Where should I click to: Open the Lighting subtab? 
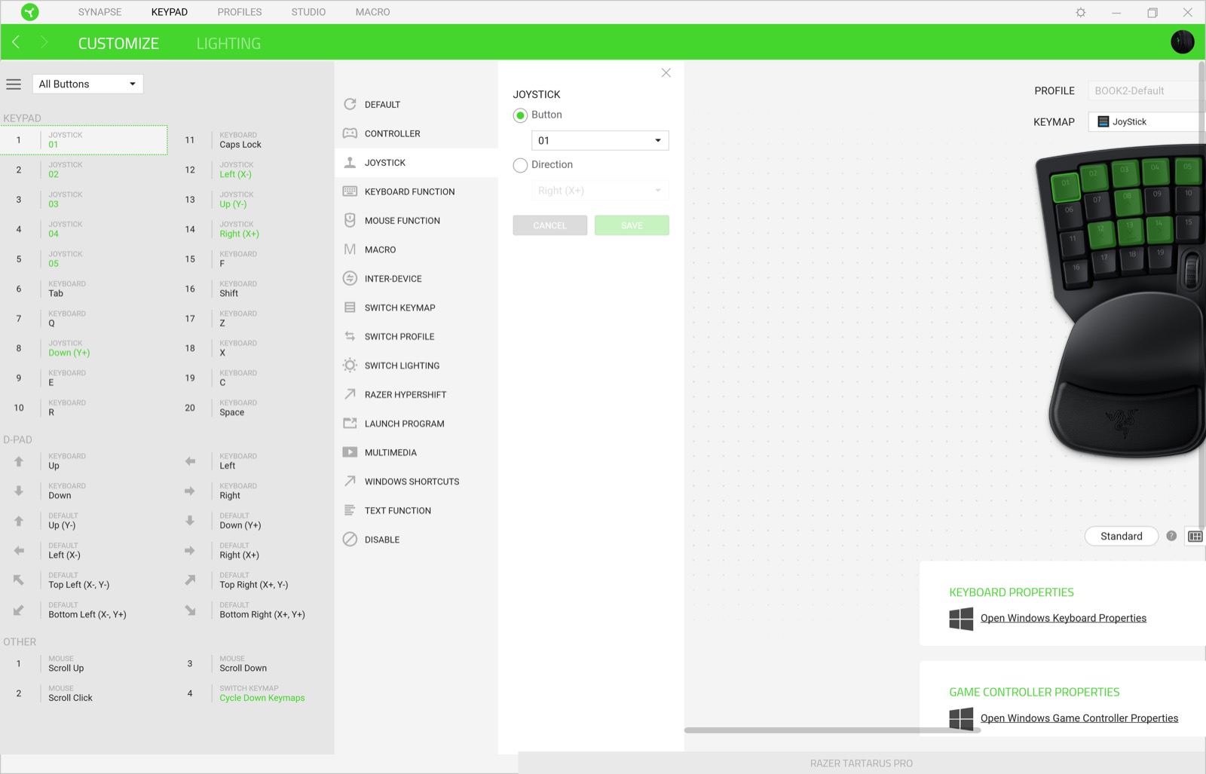click(228, 43)
